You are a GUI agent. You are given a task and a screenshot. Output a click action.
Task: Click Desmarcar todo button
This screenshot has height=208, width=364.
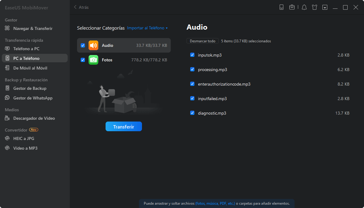(x=203, y=41)
